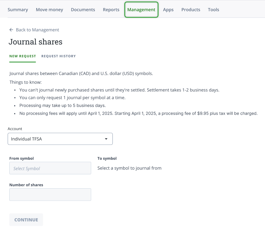Open the Move money menu
Screen dimensions: 265x233
click(49, 9)
